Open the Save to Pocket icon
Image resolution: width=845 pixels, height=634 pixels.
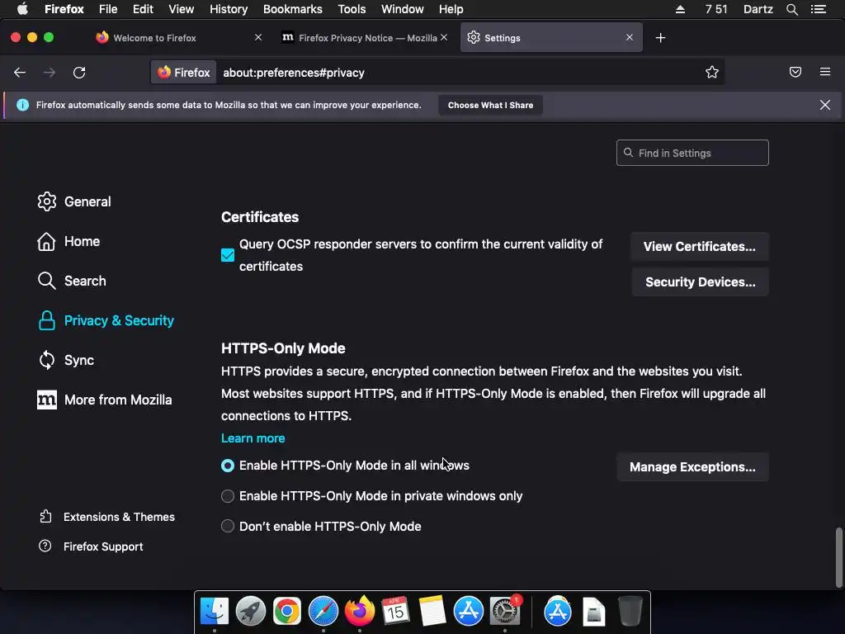tap(795, 72)
